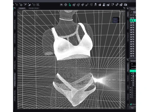149x112 pixels.
Task: Open the Tool Settings side tab
Action: pos(15,65)
